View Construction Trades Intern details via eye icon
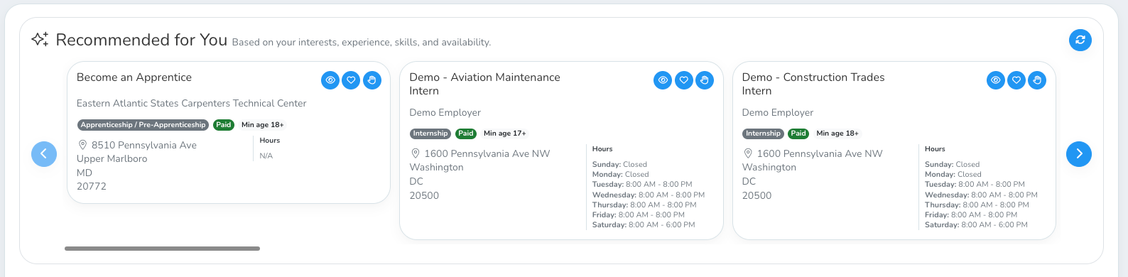 (x=996, y=80)
